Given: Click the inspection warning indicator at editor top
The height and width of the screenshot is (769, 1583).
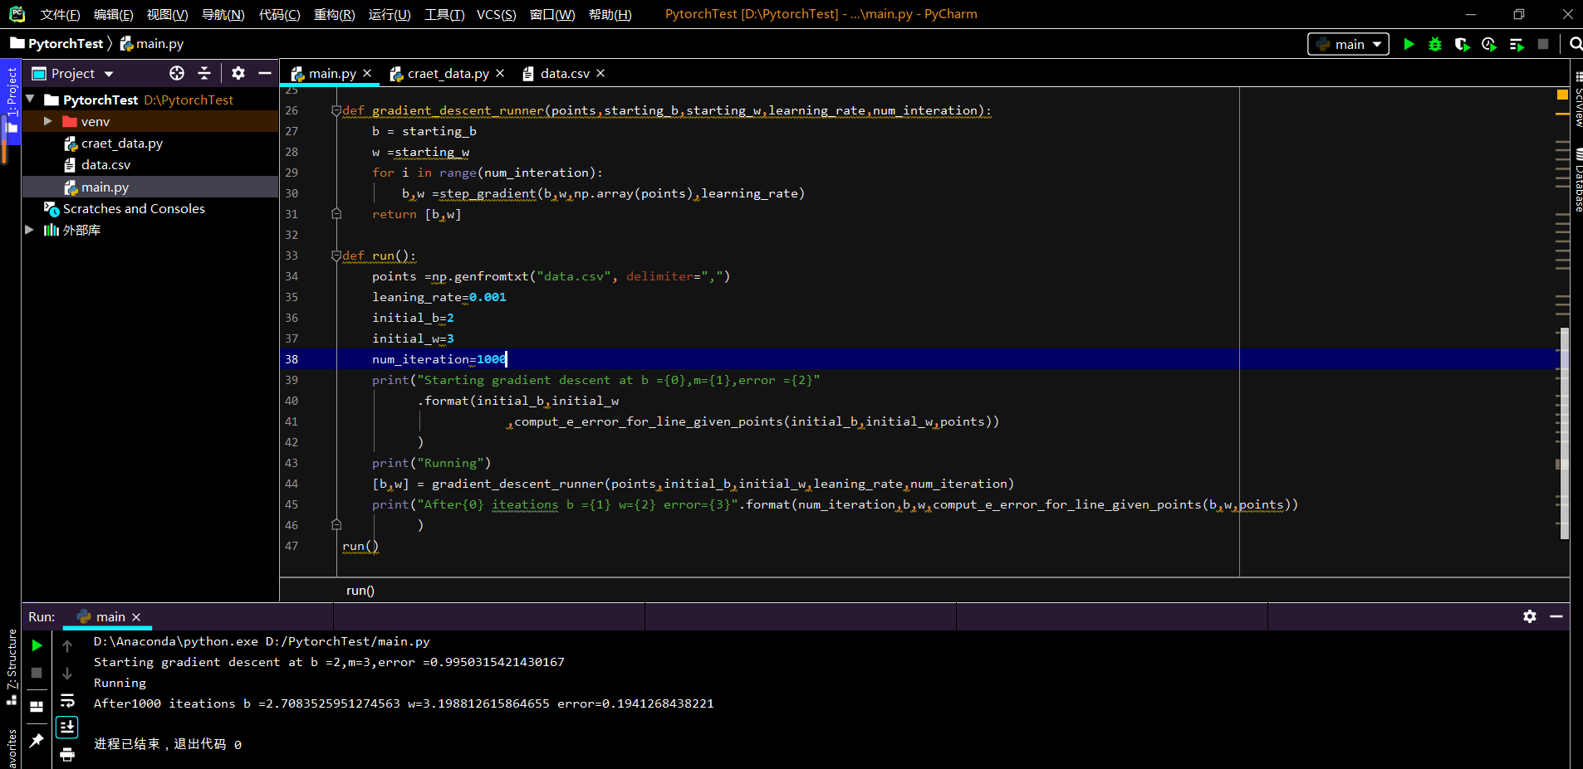Looking at the screenshot, I should click(x=1562, y=95).
